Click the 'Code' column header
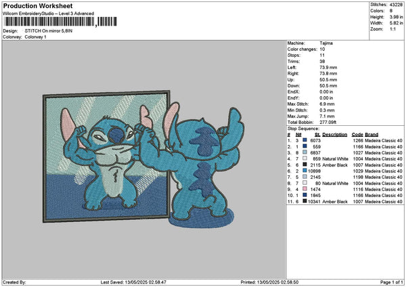 tap(357, 135)
